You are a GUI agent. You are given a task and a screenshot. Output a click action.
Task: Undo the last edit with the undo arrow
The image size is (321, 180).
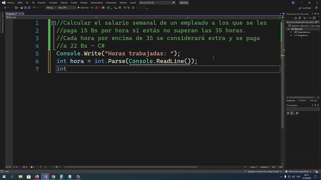[x=34, y=8]
